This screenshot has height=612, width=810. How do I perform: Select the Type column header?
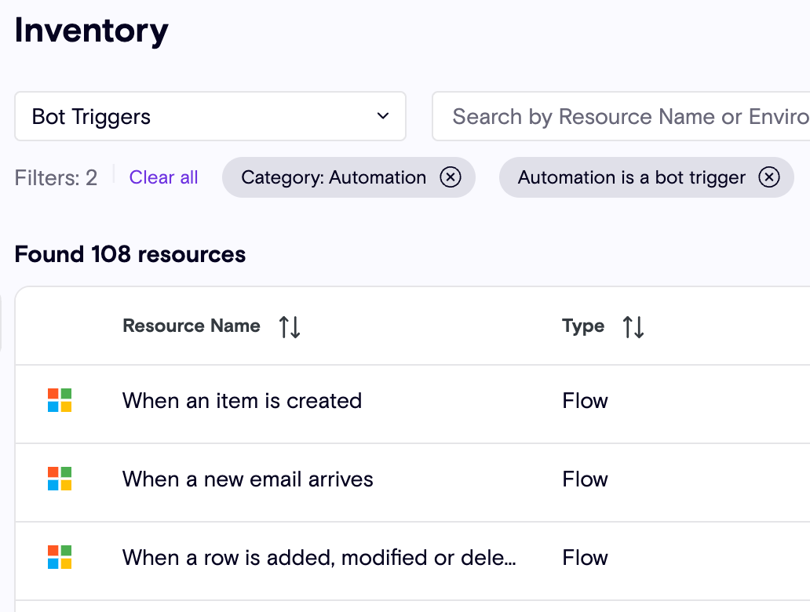583,326
